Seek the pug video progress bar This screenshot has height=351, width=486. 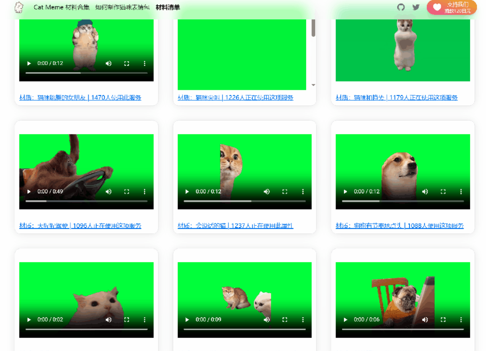click(403, 329)
